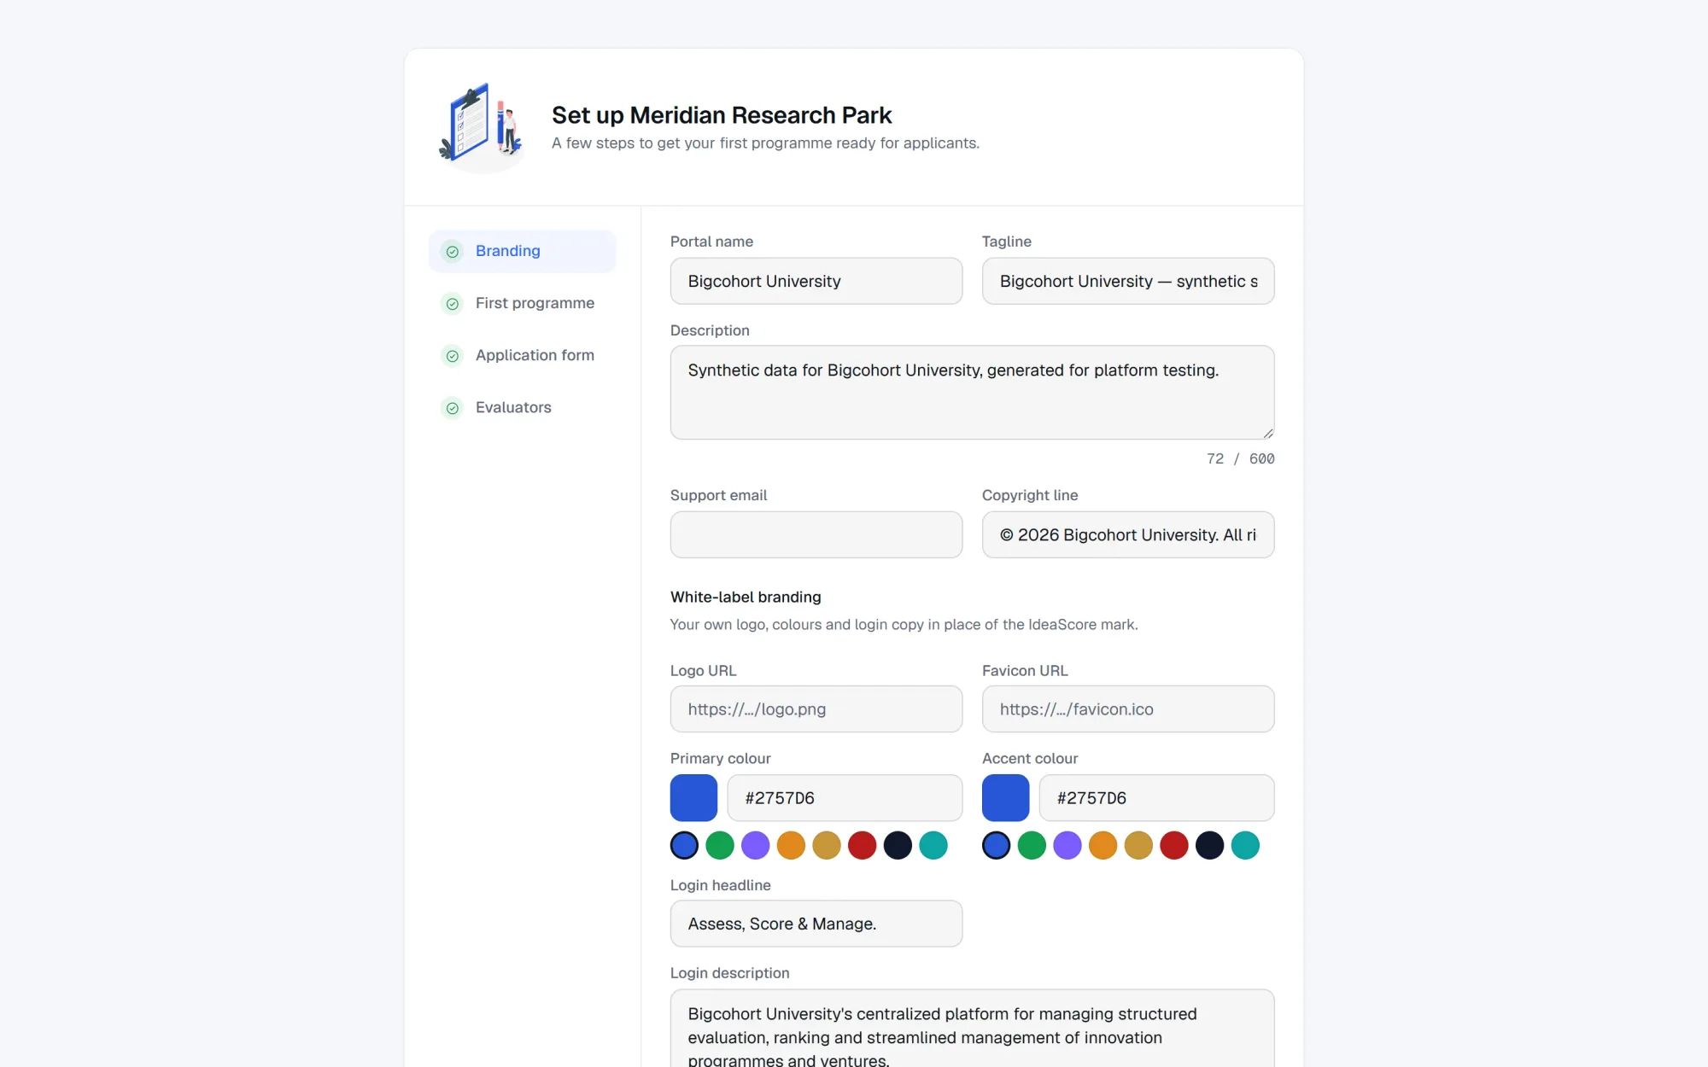
Task: Select gold preset for Accent colour
Action: (1138, 845)
